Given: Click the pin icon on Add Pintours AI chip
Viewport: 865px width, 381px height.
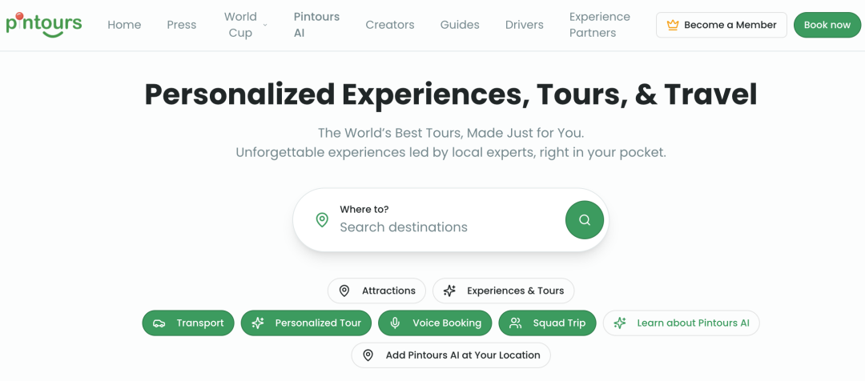Looking at the screenshot, I should [x=368, y=355].
